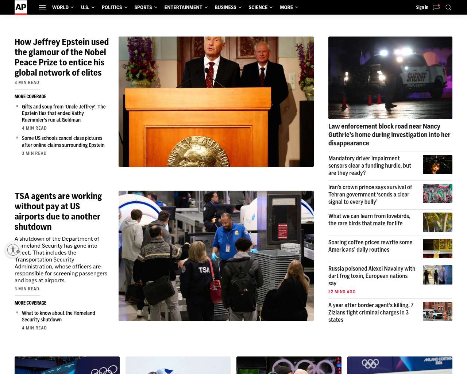Open Mandatory driver impairment sensors story
Viewport: 467px width, 374px height.
click(x=370, y=165)
